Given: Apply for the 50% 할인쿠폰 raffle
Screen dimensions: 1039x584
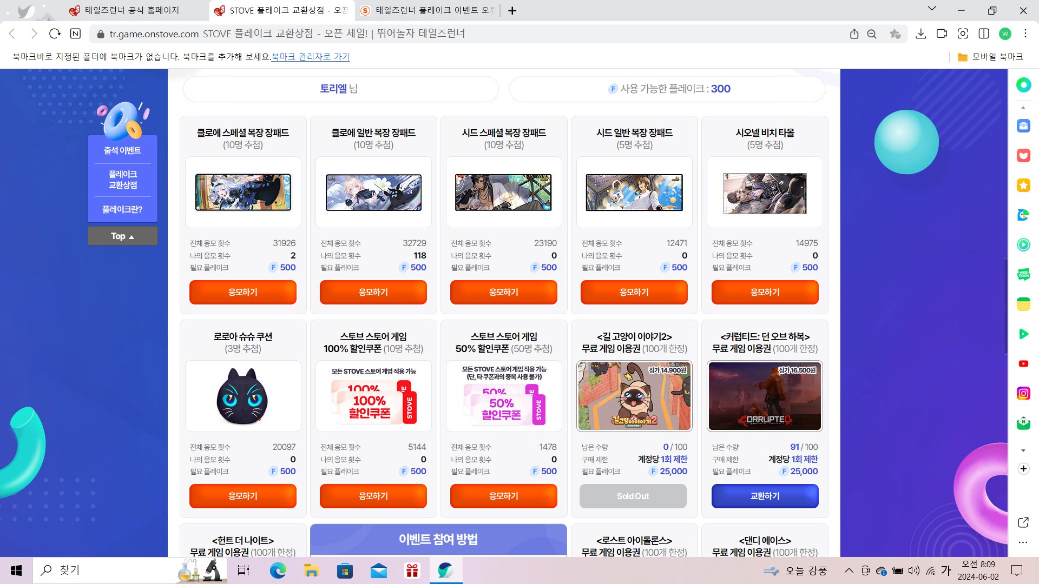Looking at the screenshot, I should (x=504, y=496).
